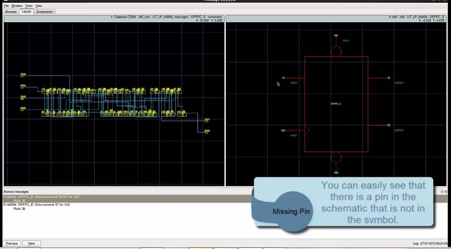Pick PIN3 in the schematic view

(x=23, y=98)
